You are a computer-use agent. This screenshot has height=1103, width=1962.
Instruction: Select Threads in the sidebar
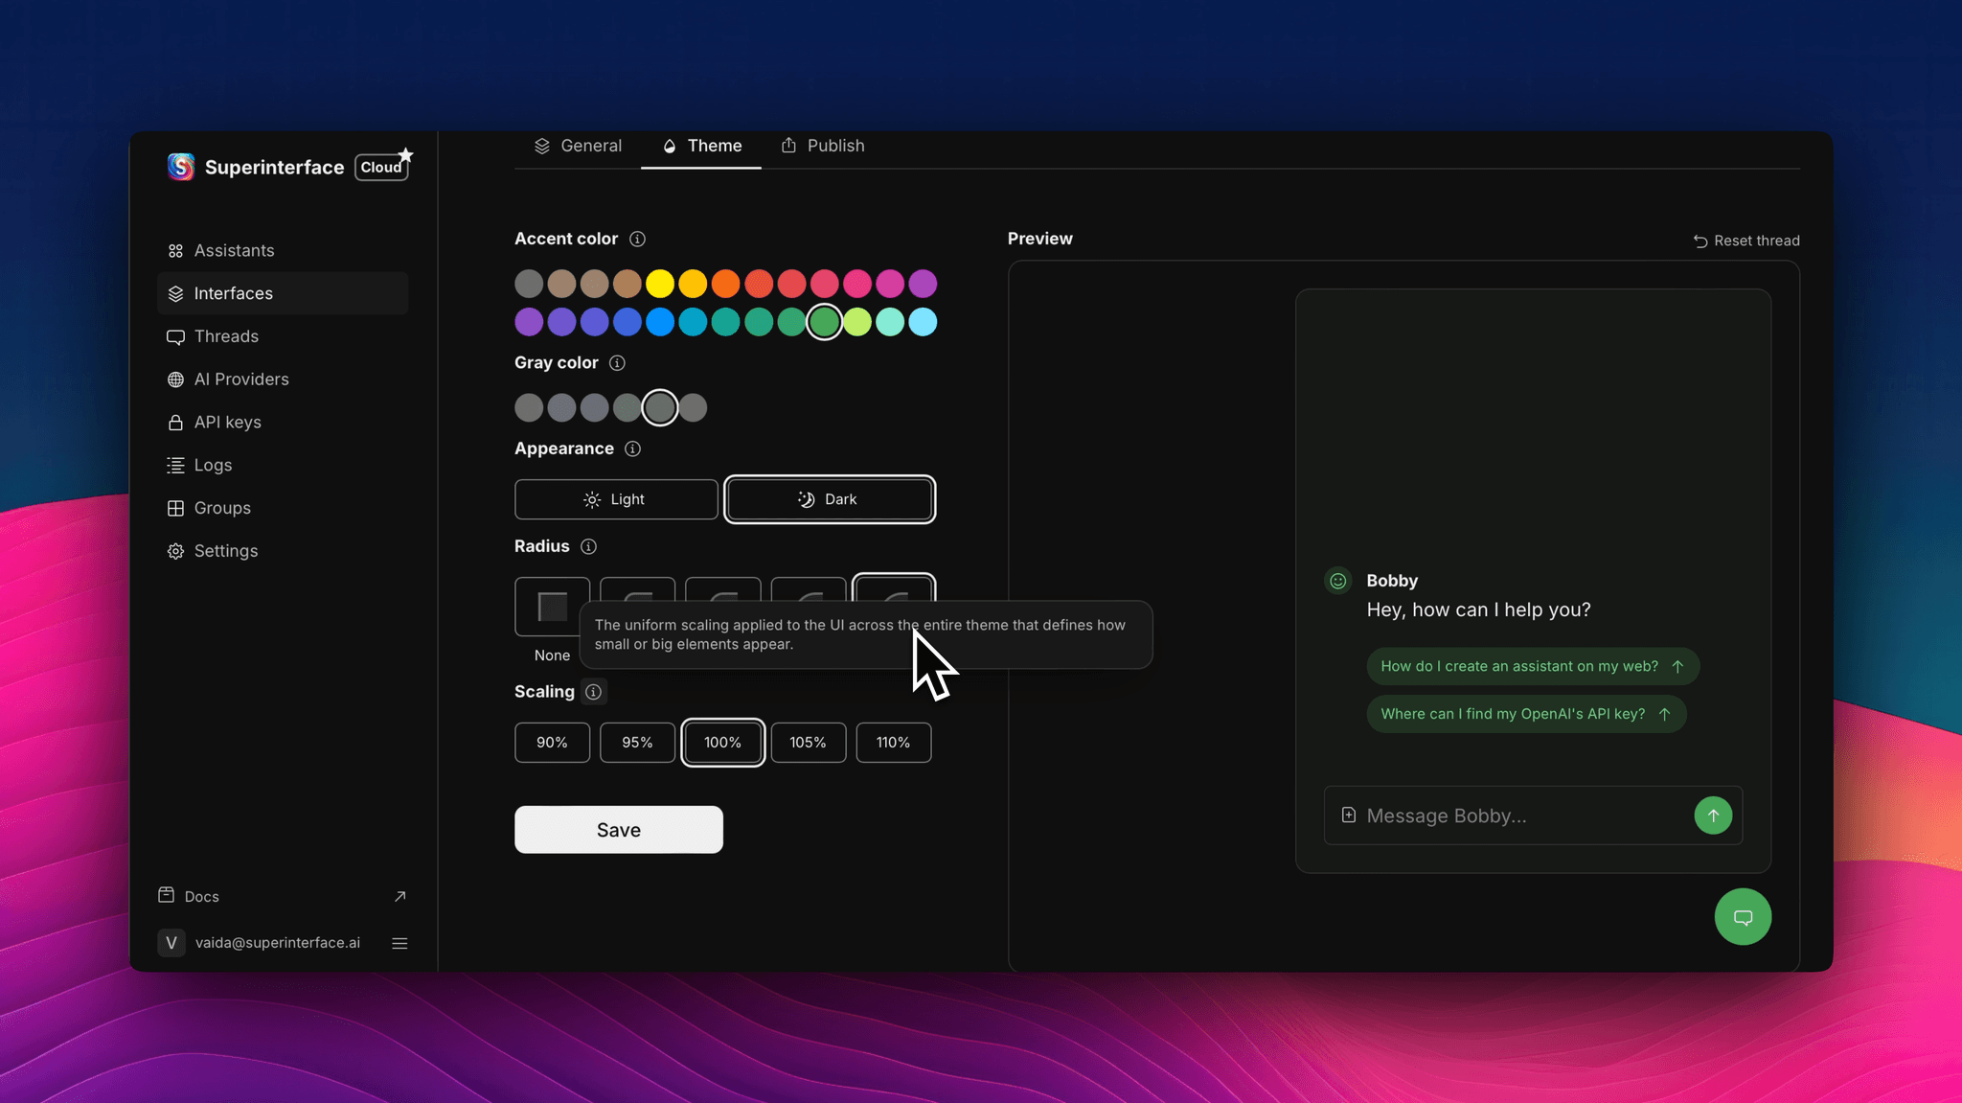[225, 336]
